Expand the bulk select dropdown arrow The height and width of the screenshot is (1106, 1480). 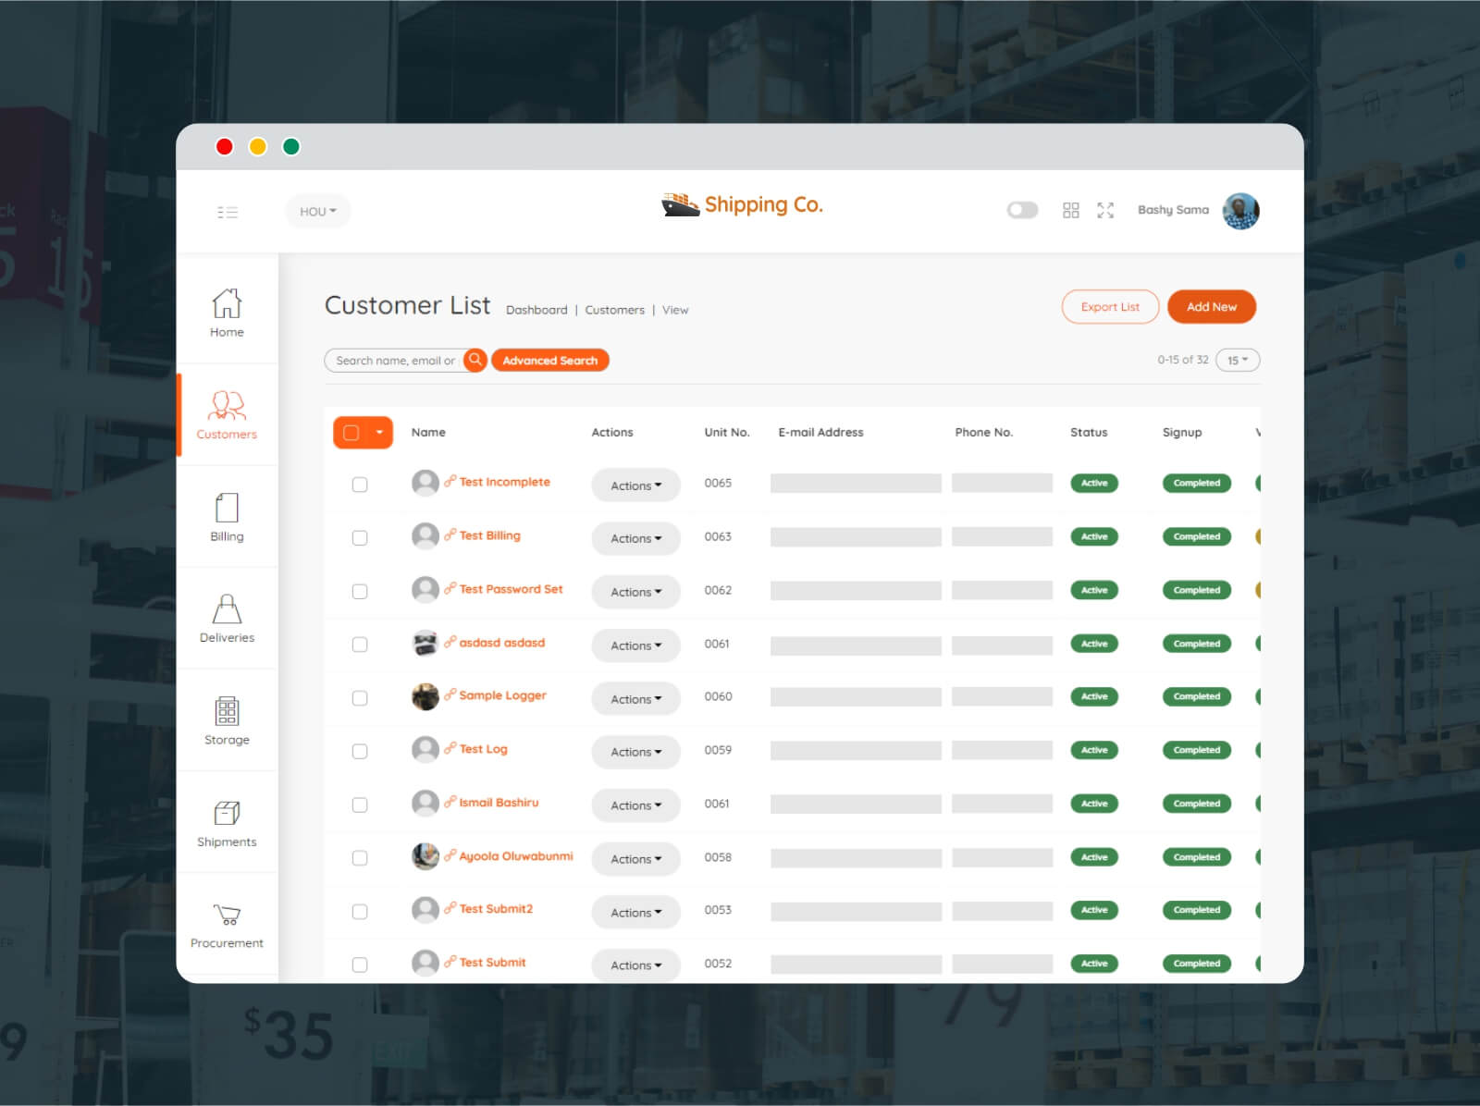point(379,432)
